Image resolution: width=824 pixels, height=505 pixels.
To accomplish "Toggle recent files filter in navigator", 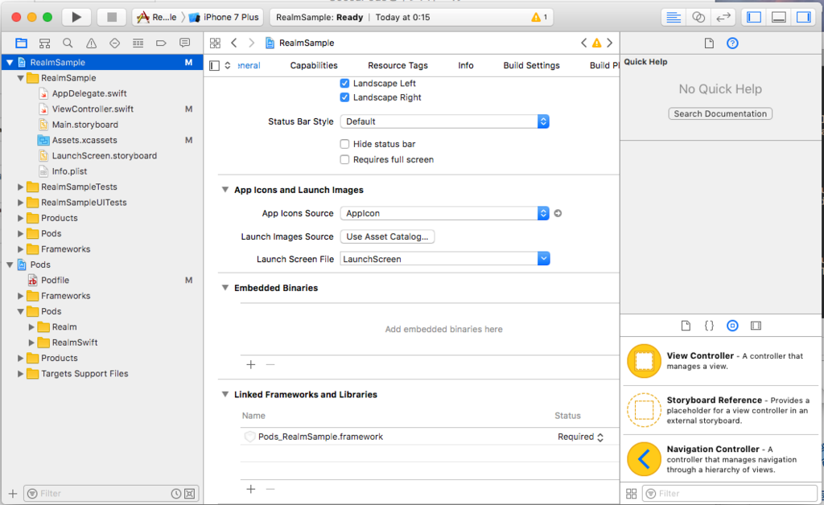I will click(x=176, y=494).
